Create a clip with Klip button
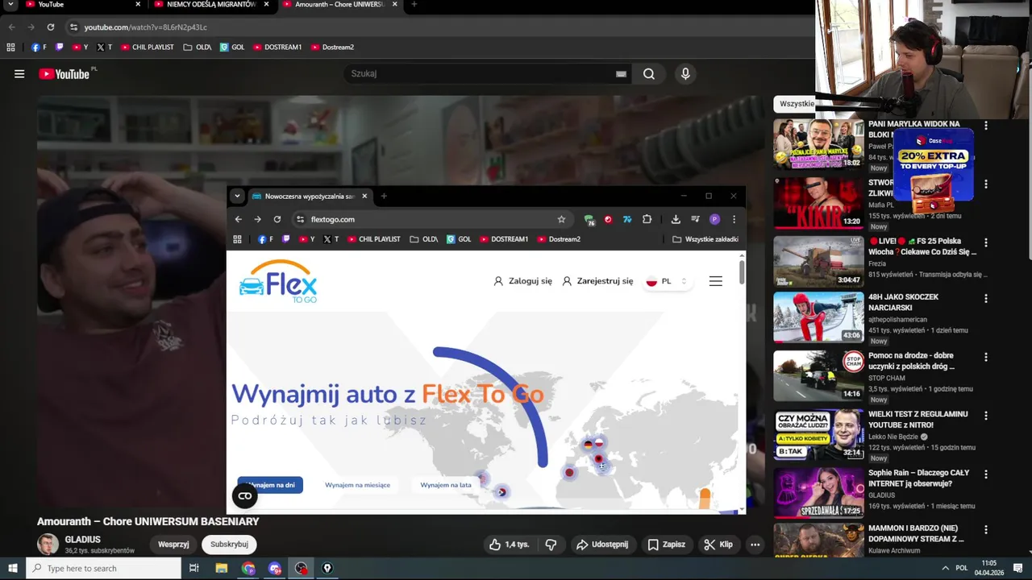 718,545
